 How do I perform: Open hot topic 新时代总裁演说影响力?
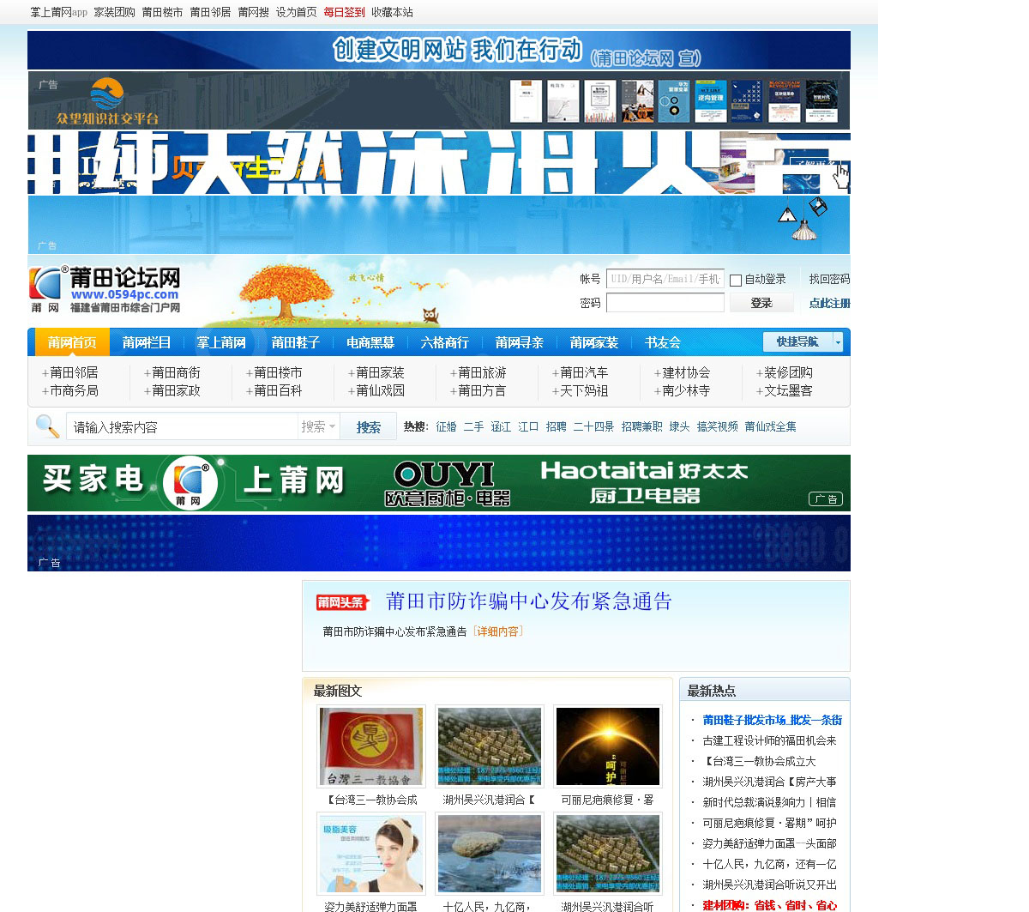pos(769,802)
